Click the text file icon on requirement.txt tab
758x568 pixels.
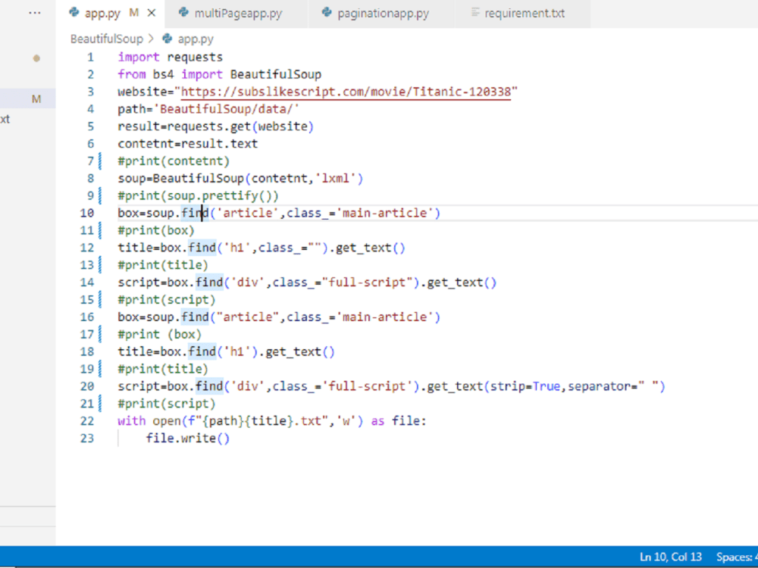pyautogui.click(x=475, y=13)
